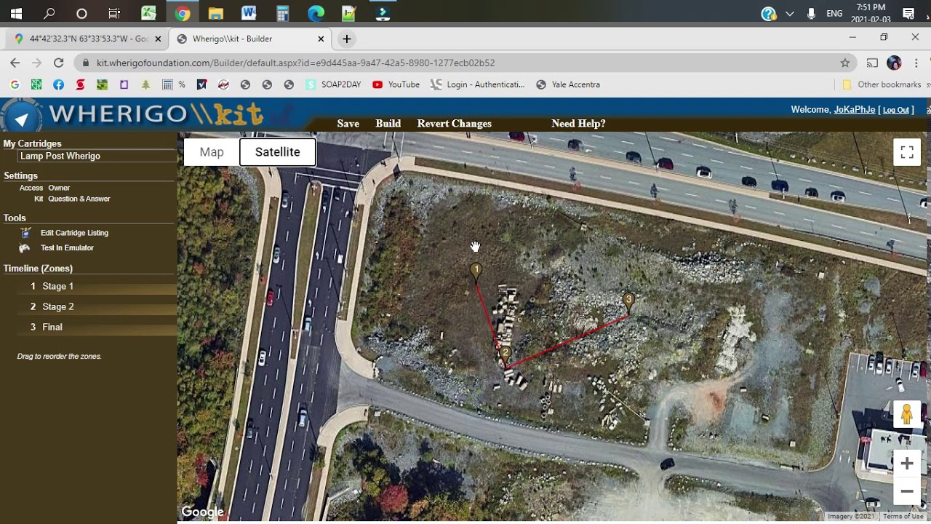
Task: Pick up the Street View pegman
Action: (x=906, y=414)
